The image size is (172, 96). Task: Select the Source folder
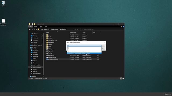49,48
